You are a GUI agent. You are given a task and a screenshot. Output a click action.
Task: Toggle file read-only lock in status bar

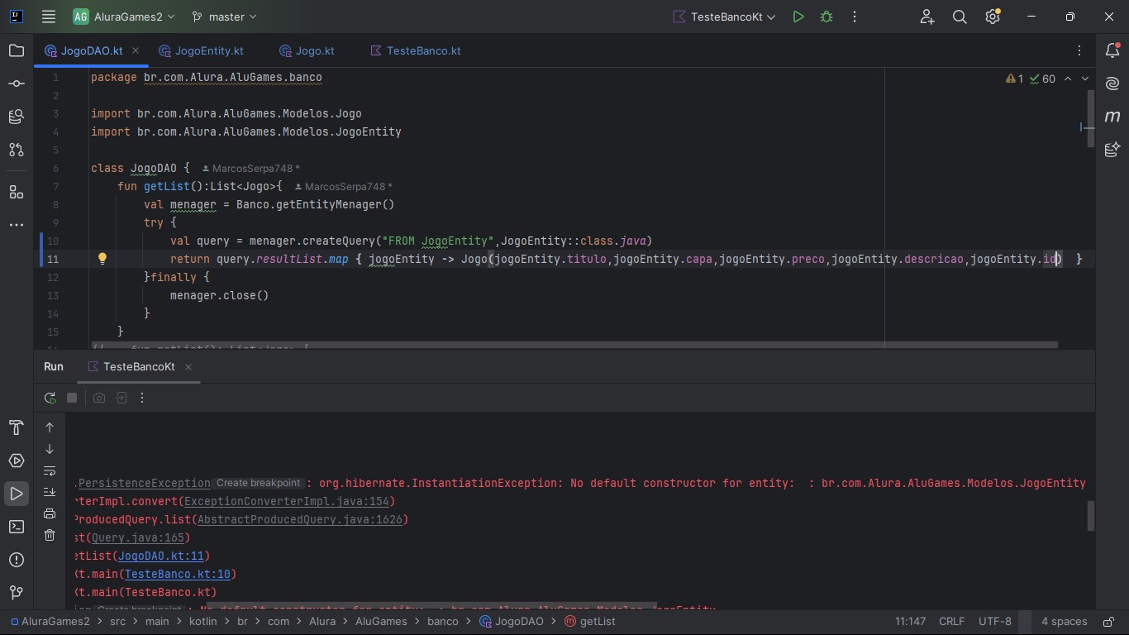[x=1108, y=622]
